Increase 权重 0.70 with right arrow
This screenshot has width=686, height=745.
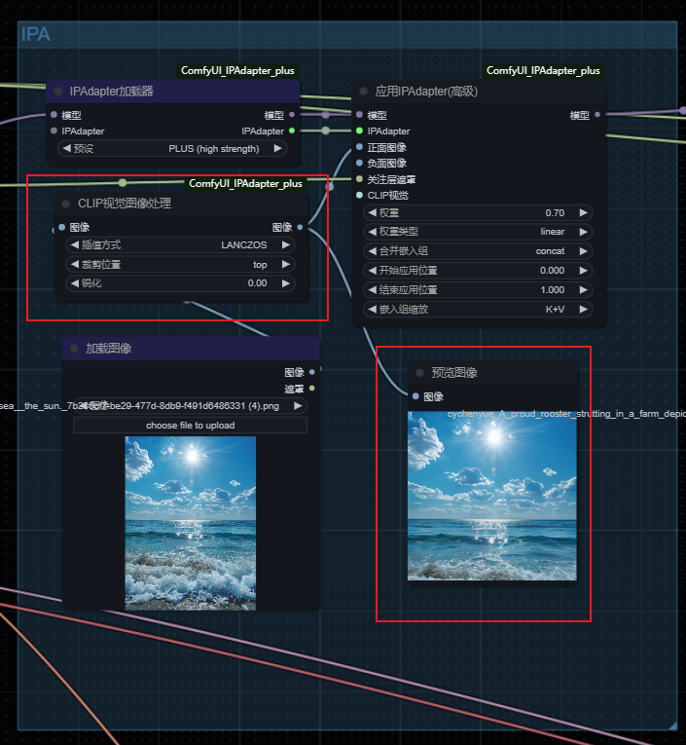click(x=584, y=212)
